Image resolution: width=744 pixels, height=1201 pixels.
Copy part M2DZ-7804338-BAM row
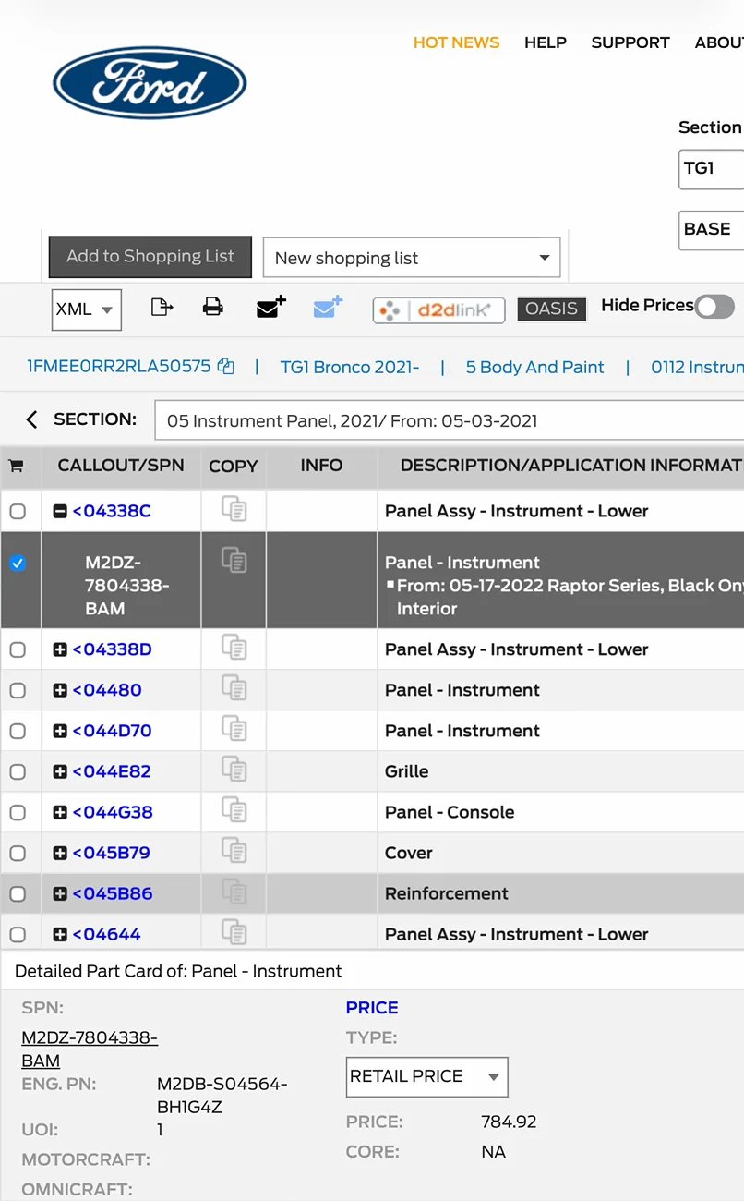234,559
